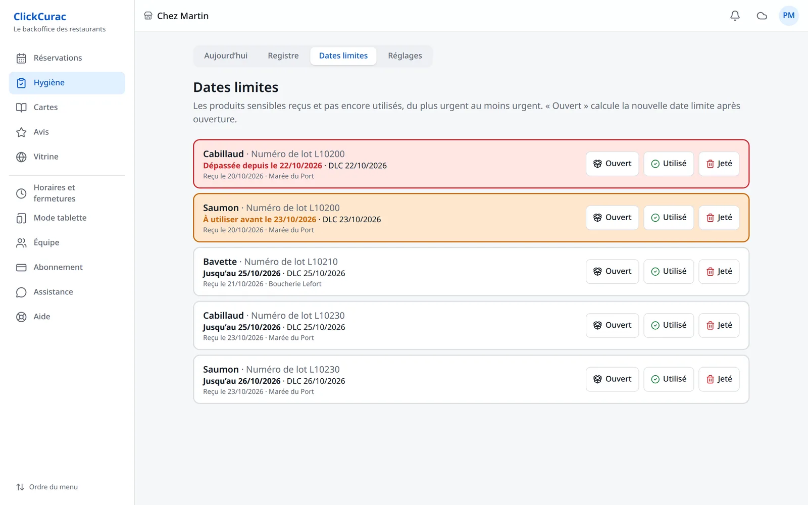
Task: Click "À utiliser avant le 23/10/2026" text
Action: 260,220
